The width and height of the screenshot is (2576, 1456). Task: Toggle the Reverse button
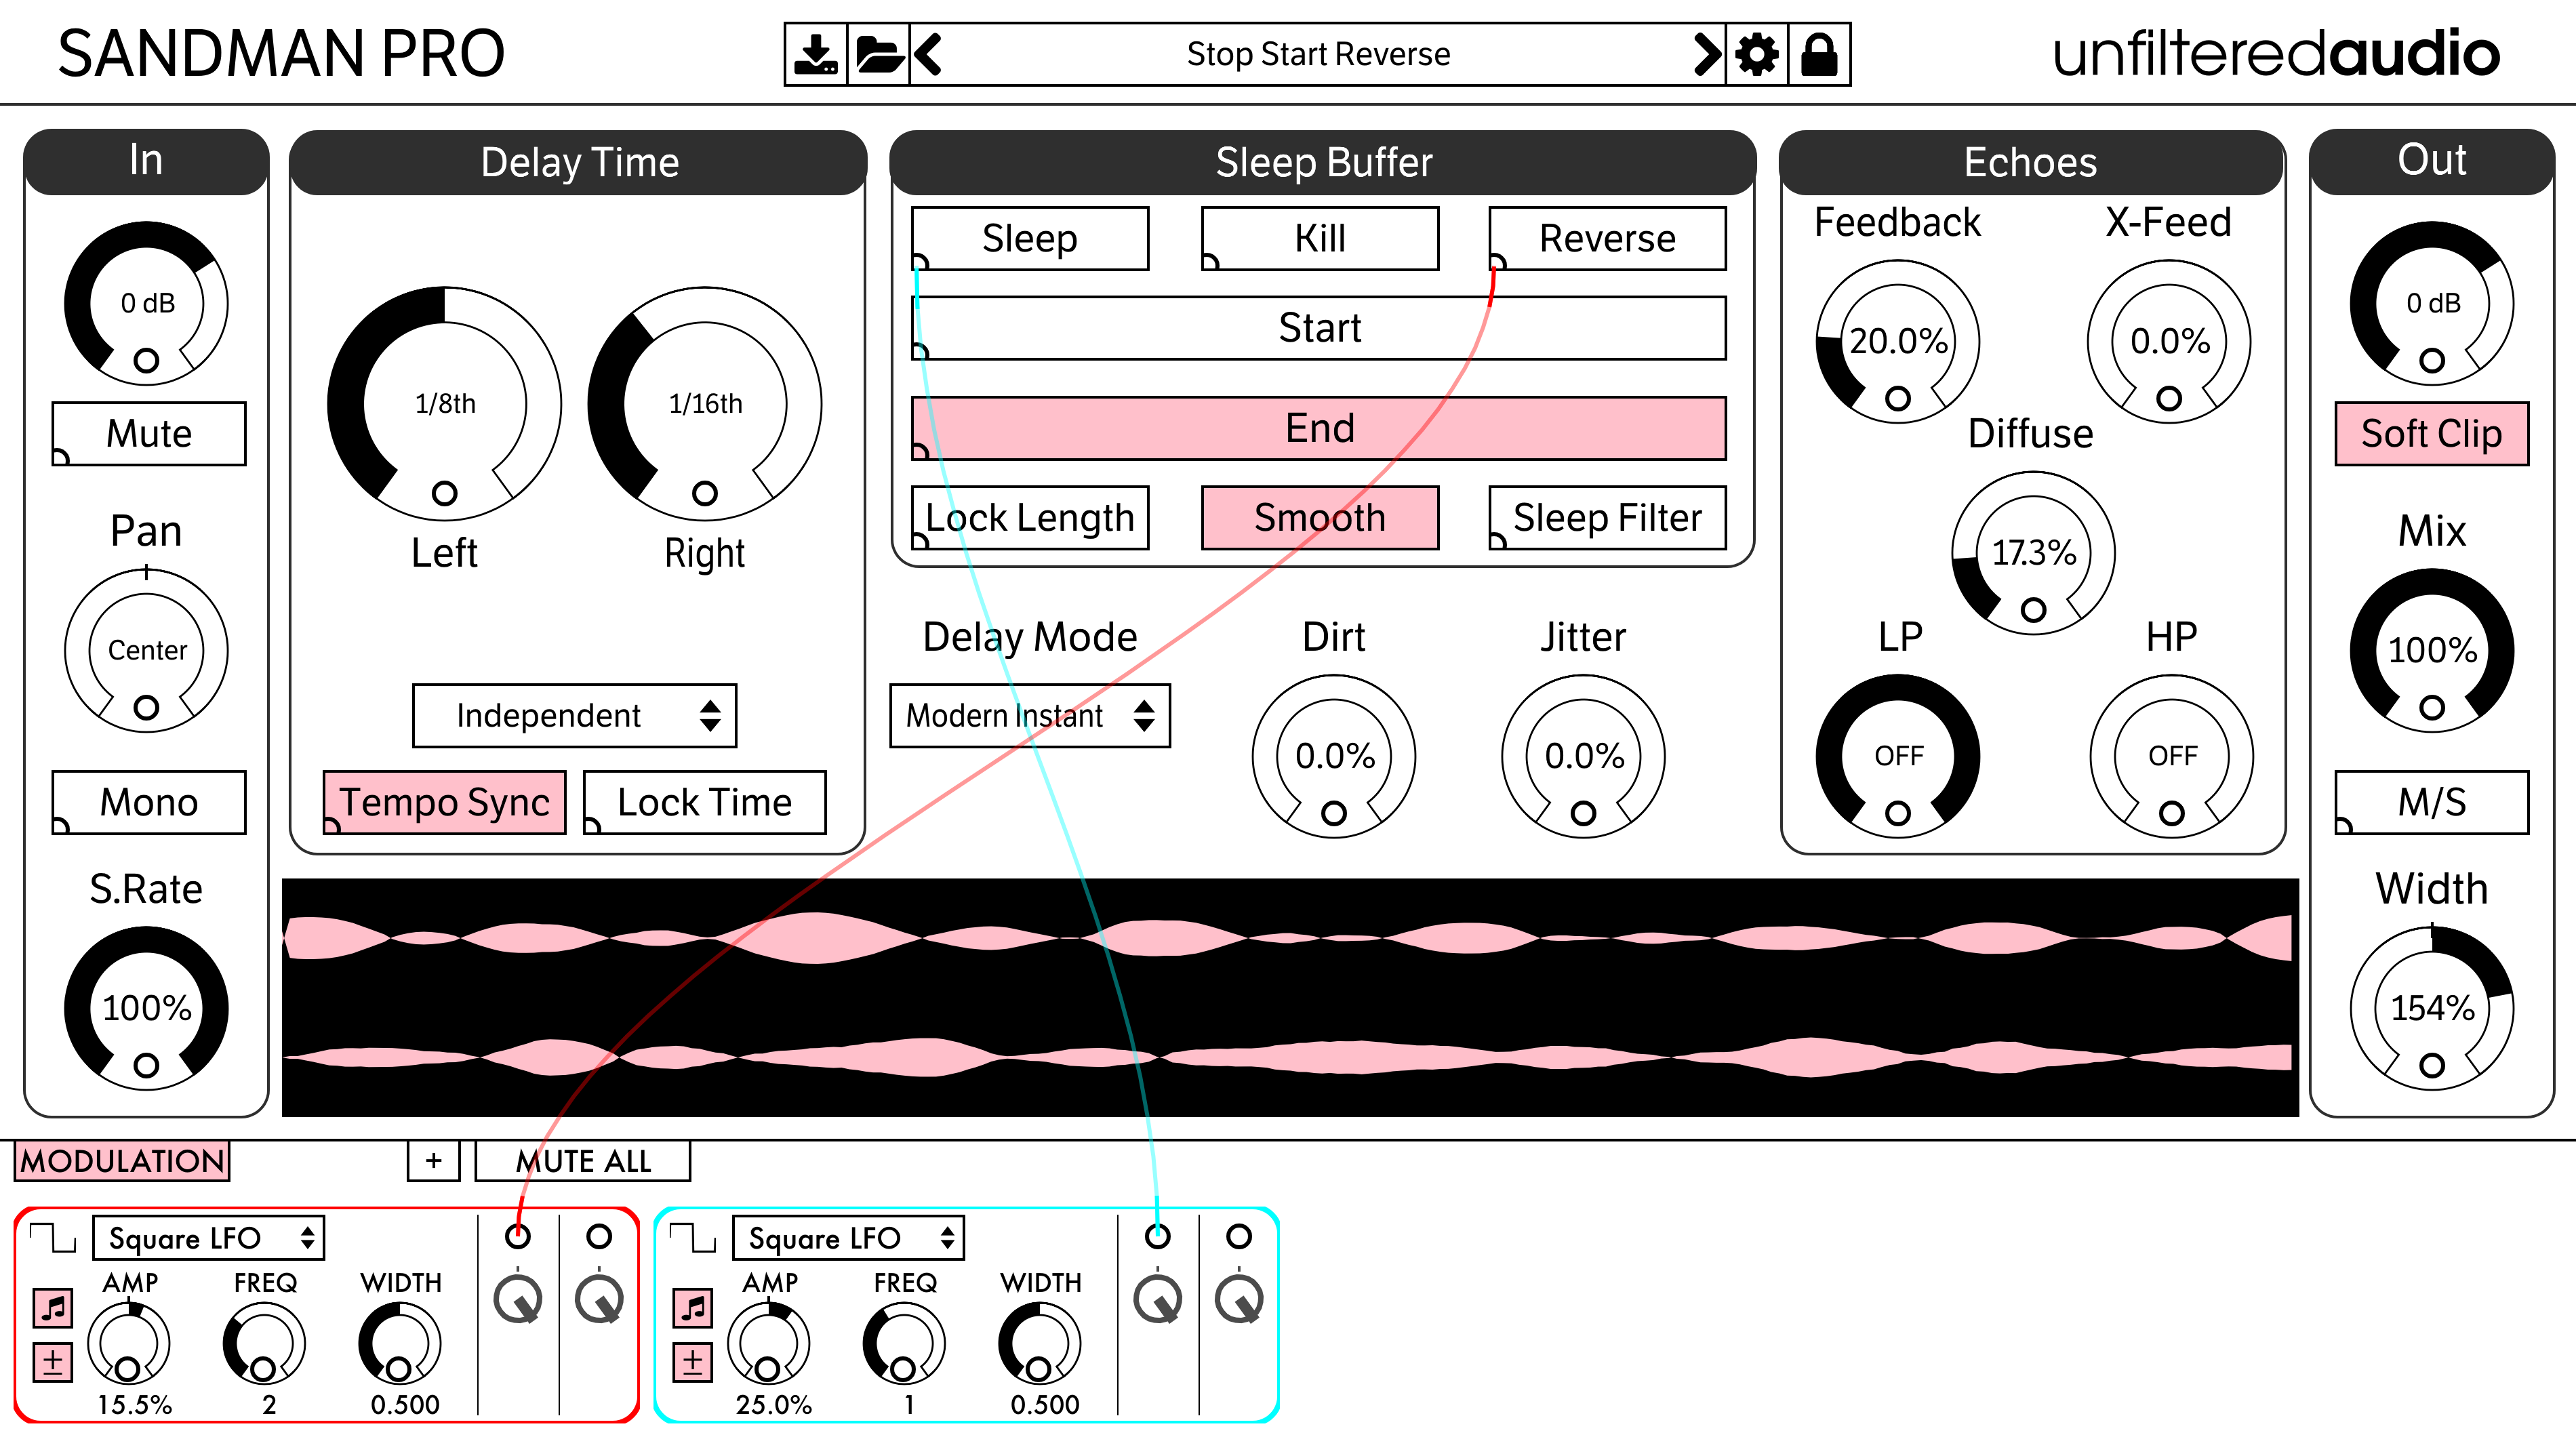point(1607,238)
